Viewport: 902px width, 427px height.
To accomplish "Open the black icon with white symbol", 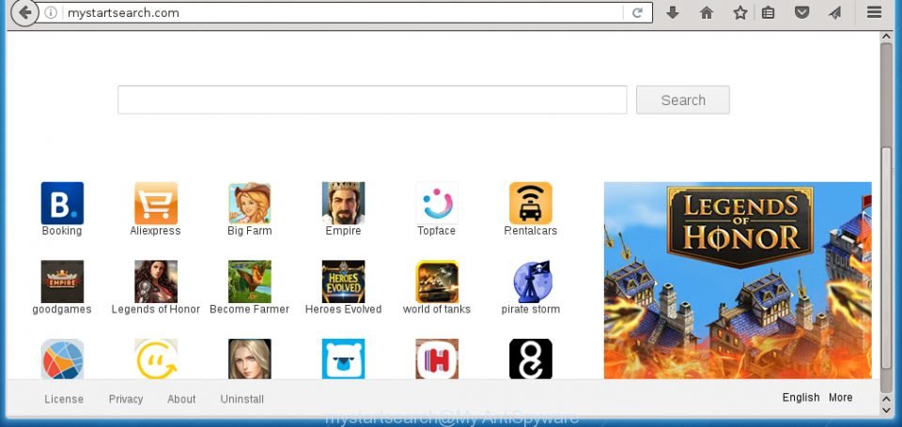I will (x=530, y=359).
